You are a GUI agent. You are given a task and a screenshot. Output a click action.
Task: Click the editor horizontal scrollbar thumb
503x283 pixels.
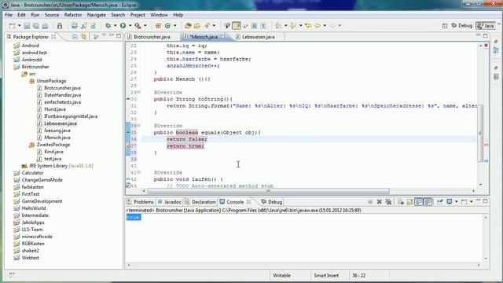coord(268,191)
